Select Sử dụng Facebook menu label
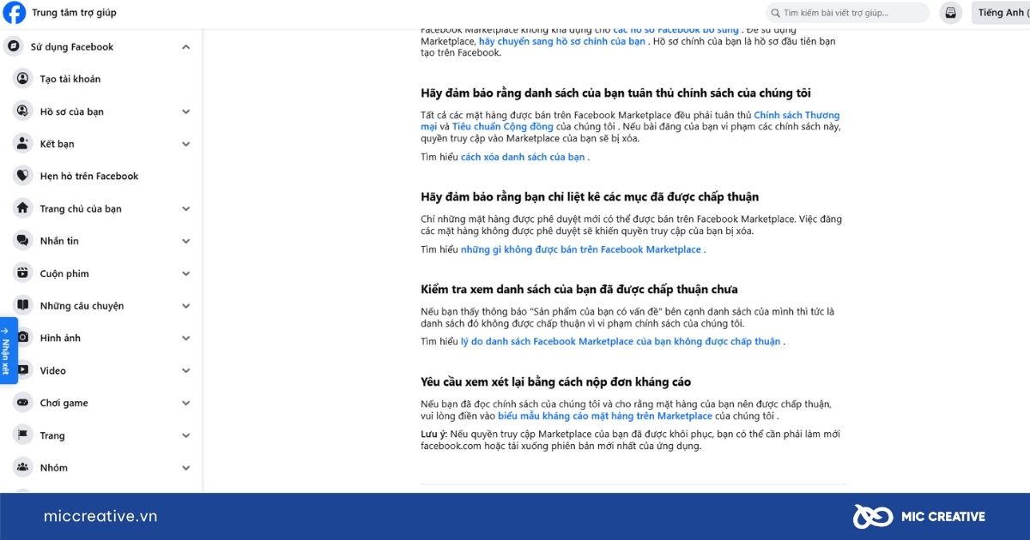1030x540 pixels. click(72, 47)
